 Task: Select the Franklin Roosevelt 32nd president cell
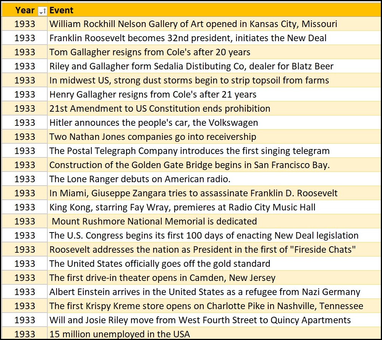point(188,38)
